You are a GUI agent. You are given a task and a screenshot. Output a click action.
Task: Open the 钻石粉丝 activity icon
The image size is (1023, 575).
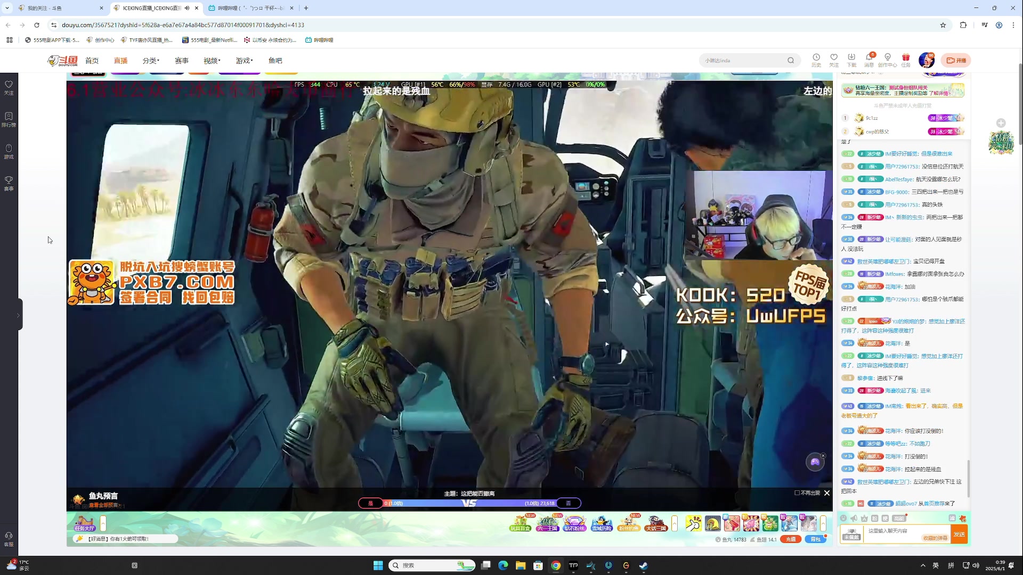tap(574, 523)
